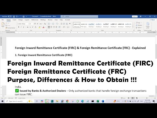Image resolution: width=157 pixels, height=118 pixels.
Task: Toggle Show/Hide paragraph marks
Action: click(x=70, y=24)
